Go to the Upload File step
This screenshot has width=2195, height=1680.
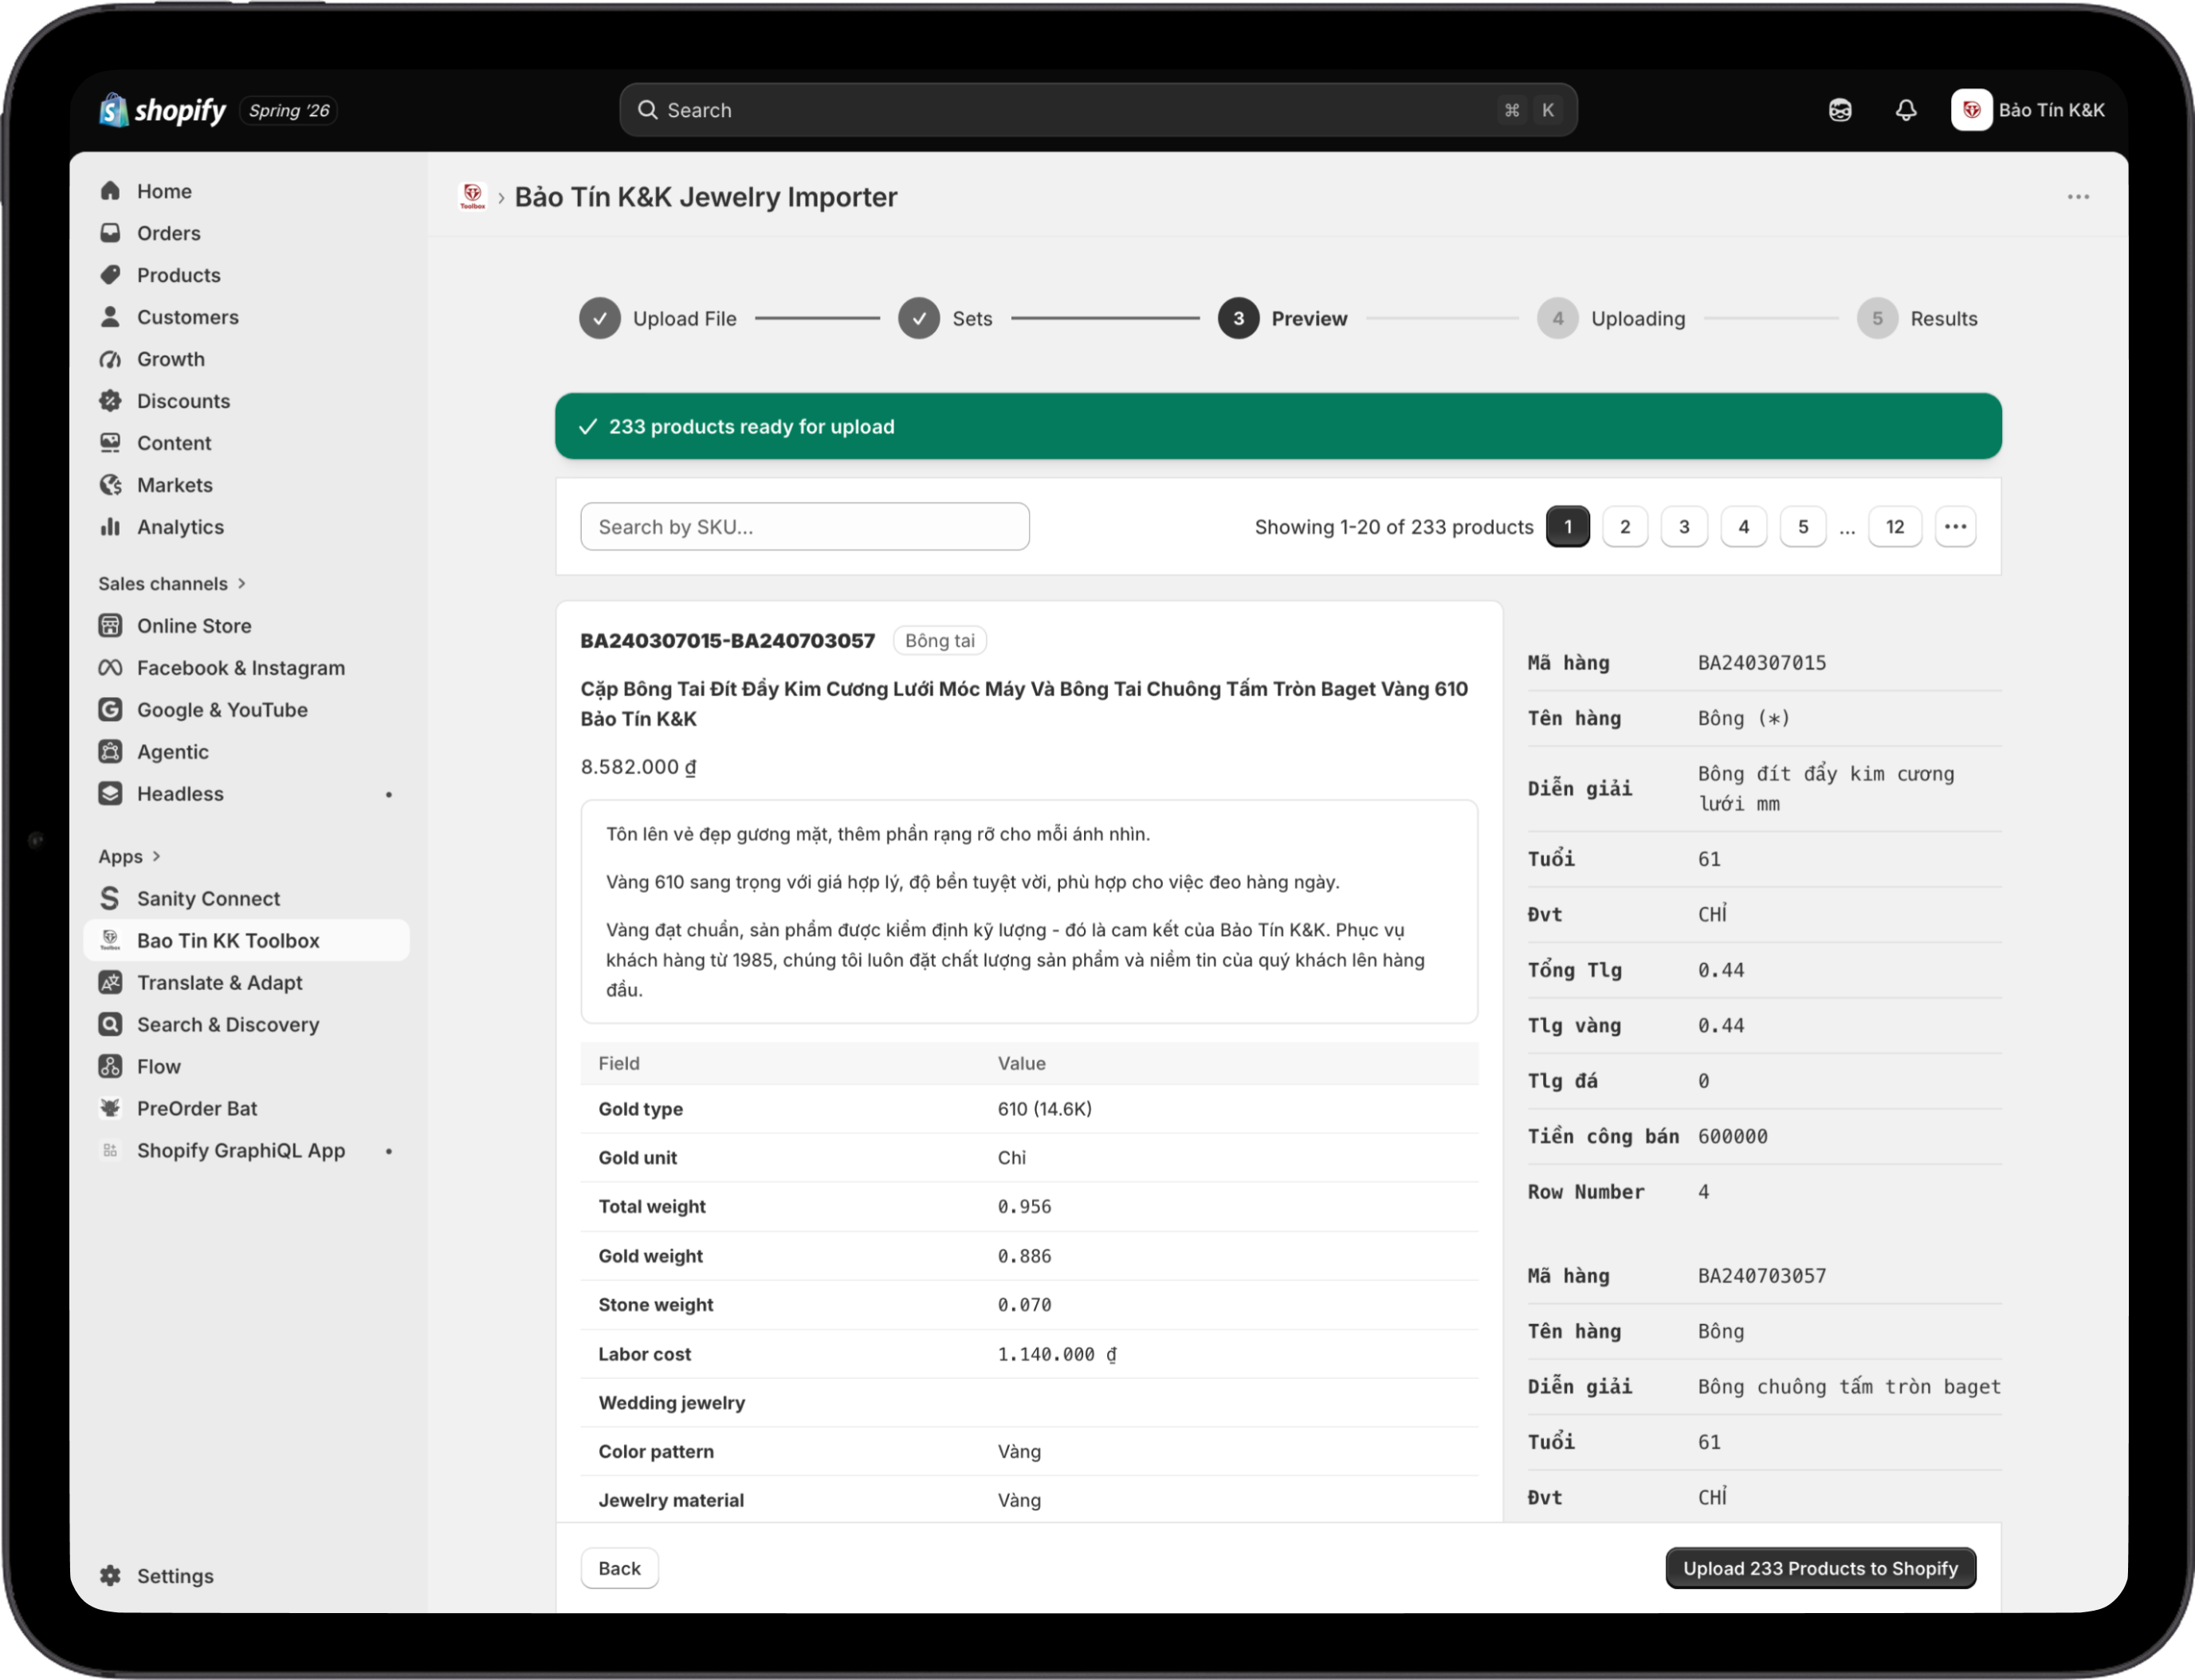click(x=658, y=319)
